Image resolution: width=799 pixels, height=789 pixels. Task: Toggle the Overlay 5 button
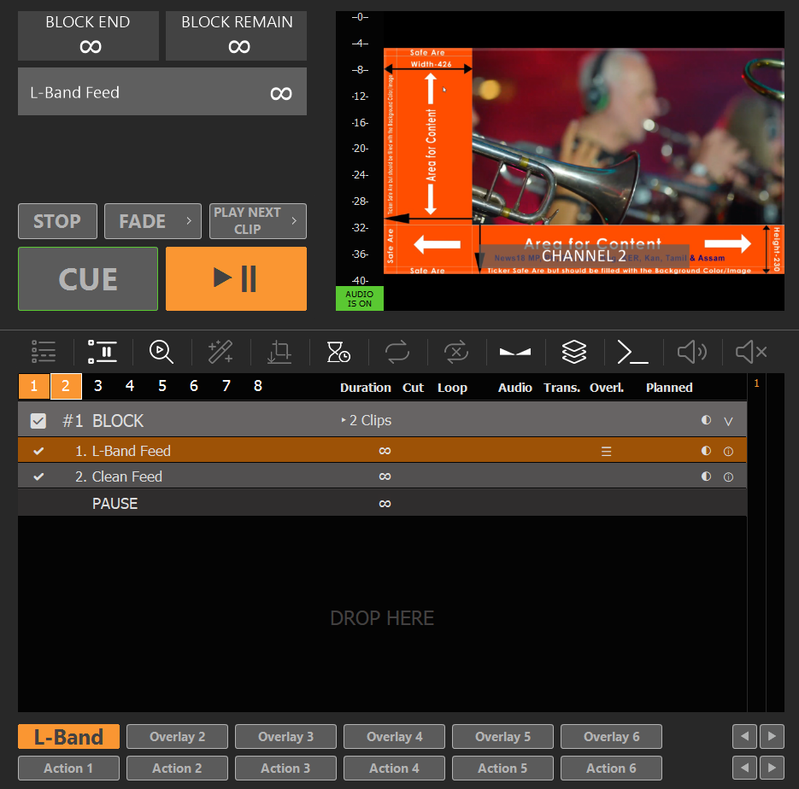coord(503,737)
